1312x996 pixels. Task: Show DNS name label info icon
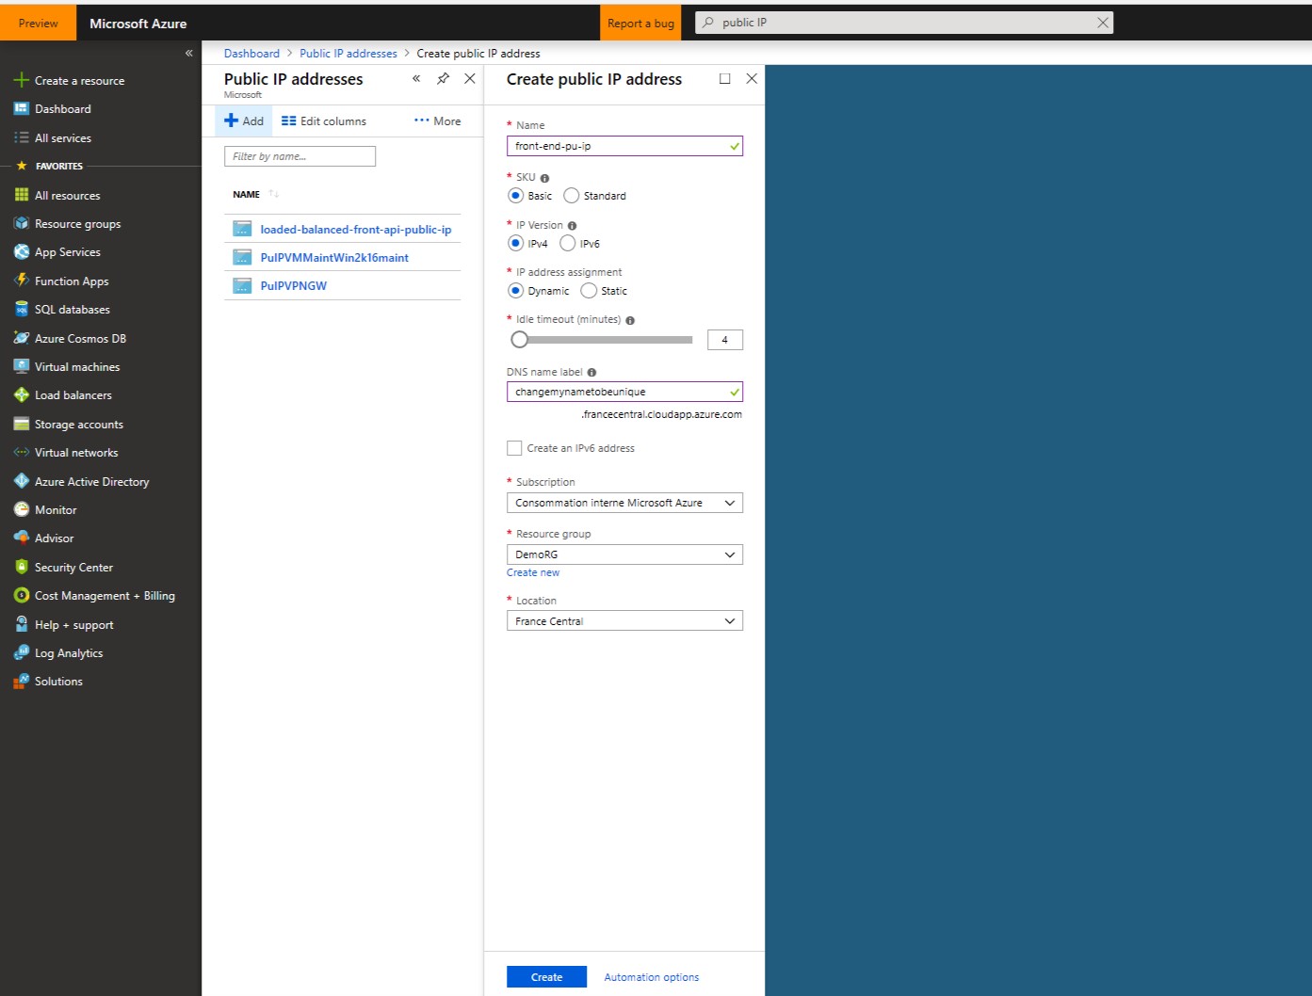[x=591, y=373]
